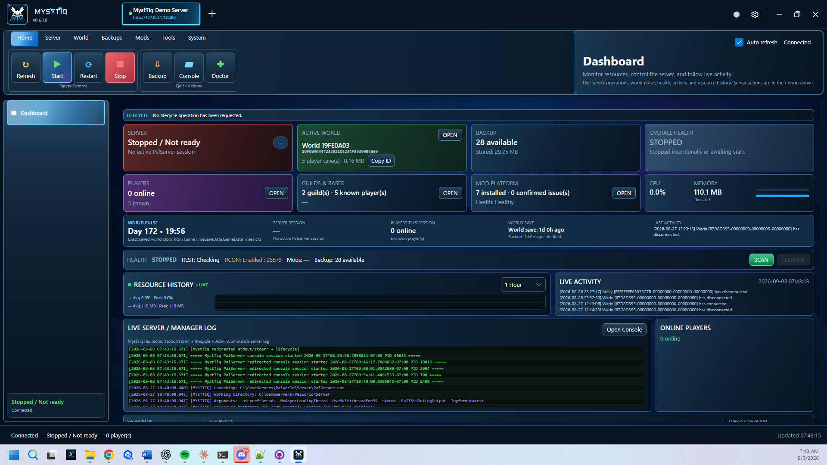This screenshot has height=465, width=827.
Task: Launch the Doctor quick action
Action: point(221,68)
